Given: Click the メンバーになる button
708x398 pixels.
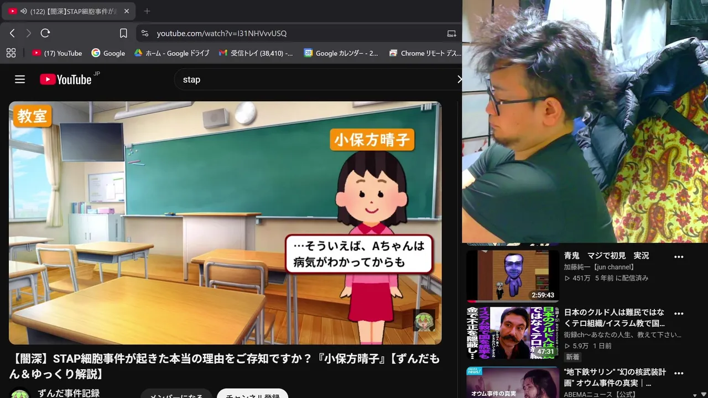Looking at the screenshot, I should [176, 395].
